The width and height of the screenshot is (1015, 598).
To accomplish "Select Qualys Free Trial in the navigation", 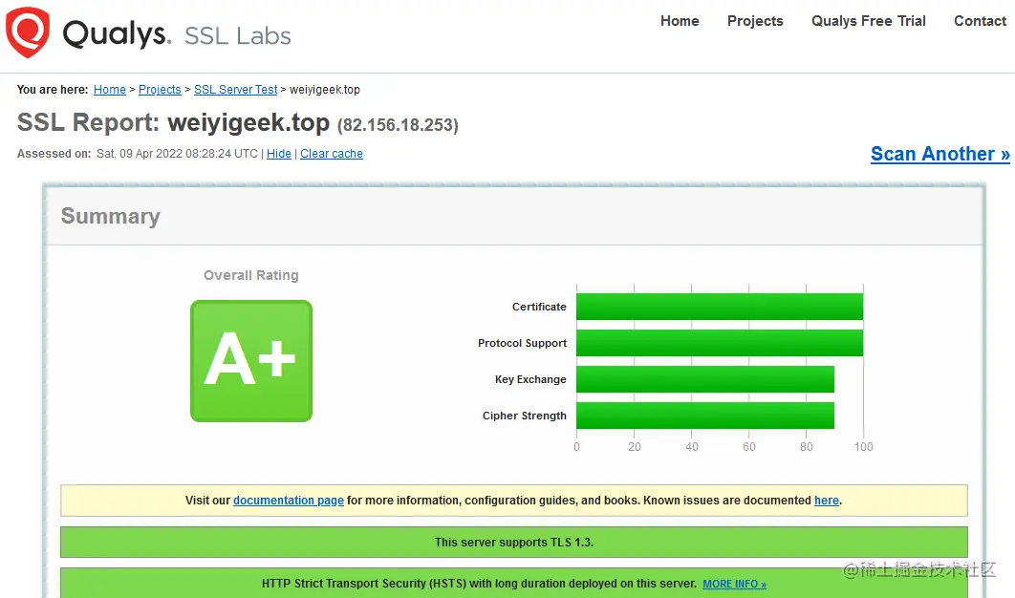I will tap(867, 20).
